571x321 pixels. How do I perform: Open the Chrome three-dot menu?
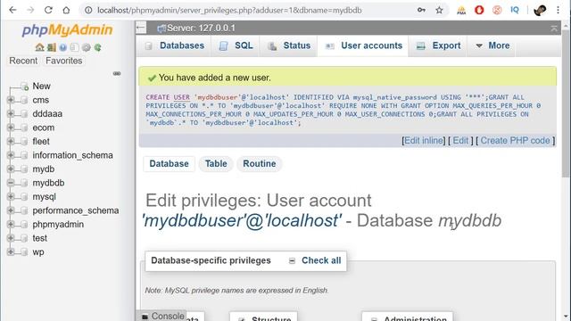pyautogui.click(x=558, y=10)
